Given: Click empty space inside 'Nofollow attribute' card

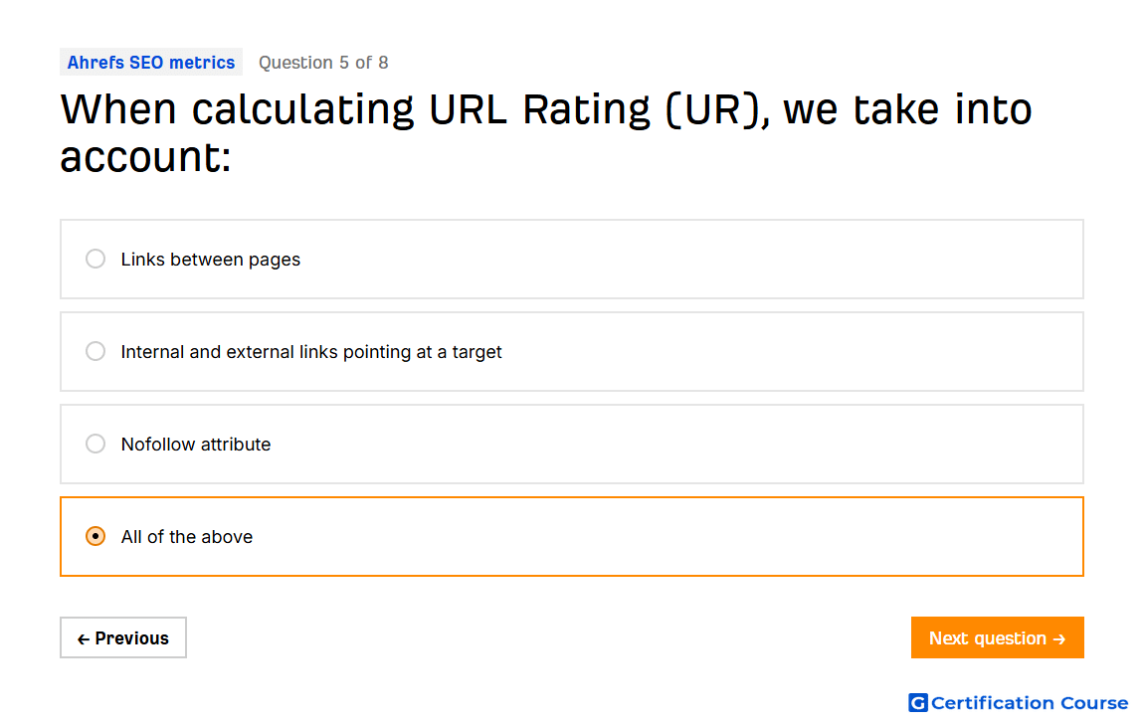Looking at the screenshot, I should click(x=696, y=445).
